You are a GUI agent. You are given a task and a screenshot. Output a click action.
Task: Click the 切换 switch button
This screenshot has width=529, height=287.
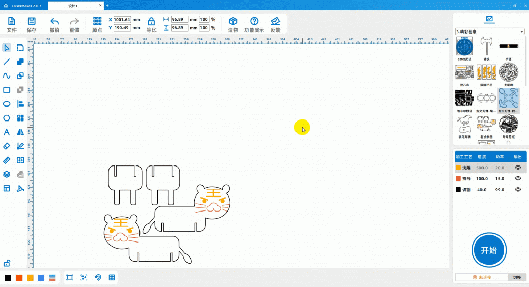coord(516,278)
